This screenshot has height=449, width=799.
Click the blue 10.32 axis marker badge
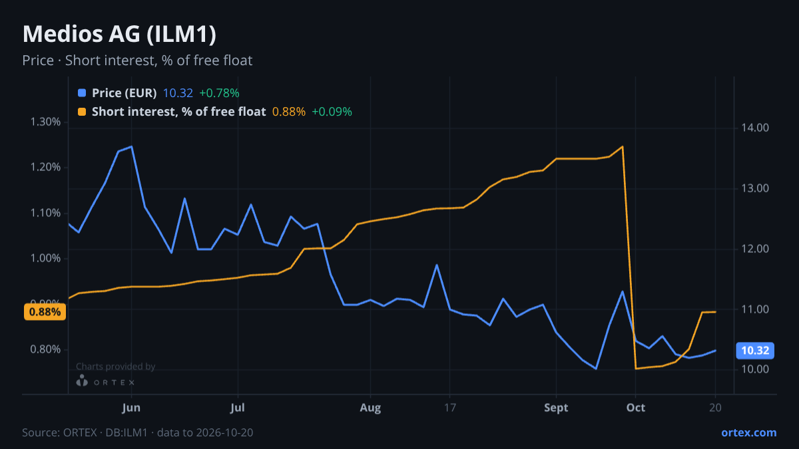755,351
